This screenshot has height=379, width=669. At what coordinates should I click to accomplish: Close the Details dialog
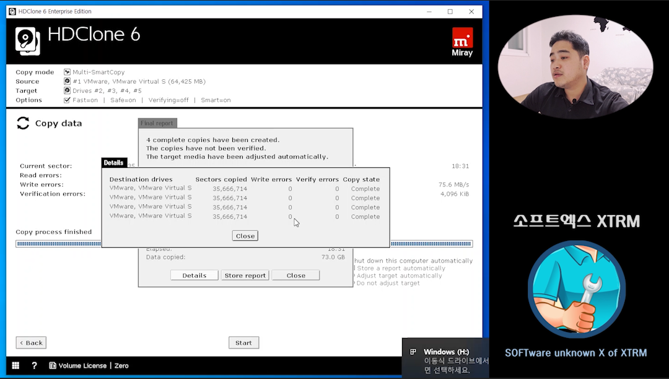point(245,236)
